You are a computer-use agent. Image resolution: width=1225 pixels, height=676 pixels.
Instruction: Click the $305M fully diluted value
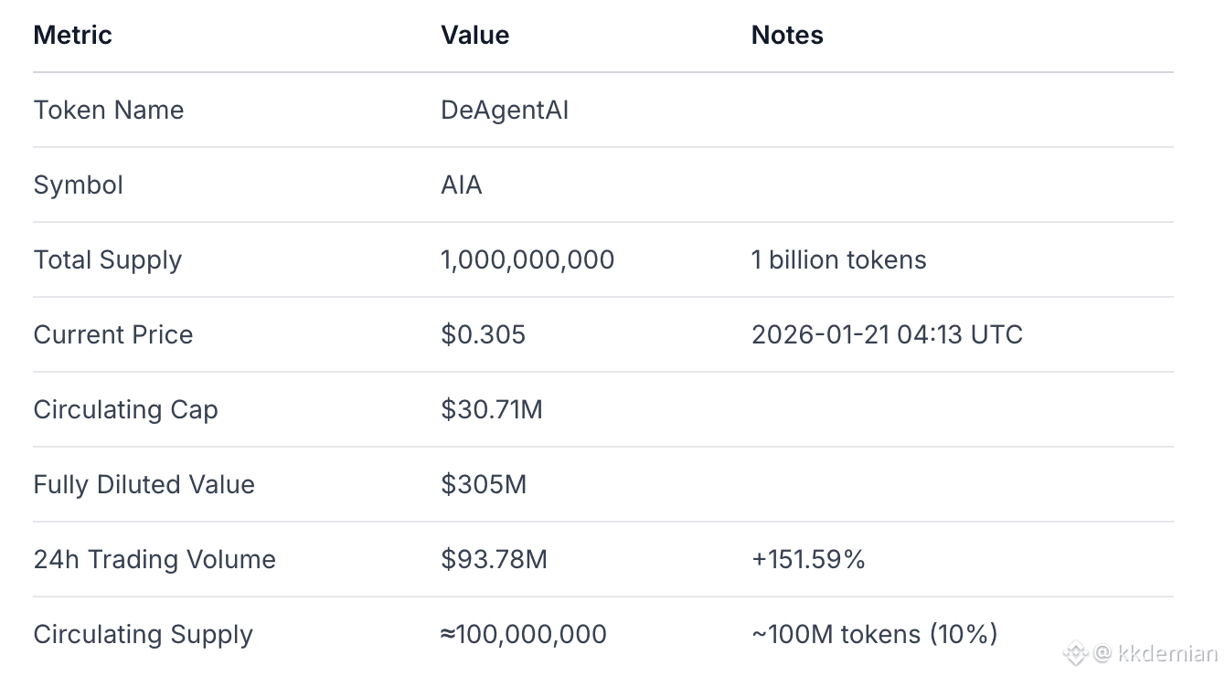[484, 485]
